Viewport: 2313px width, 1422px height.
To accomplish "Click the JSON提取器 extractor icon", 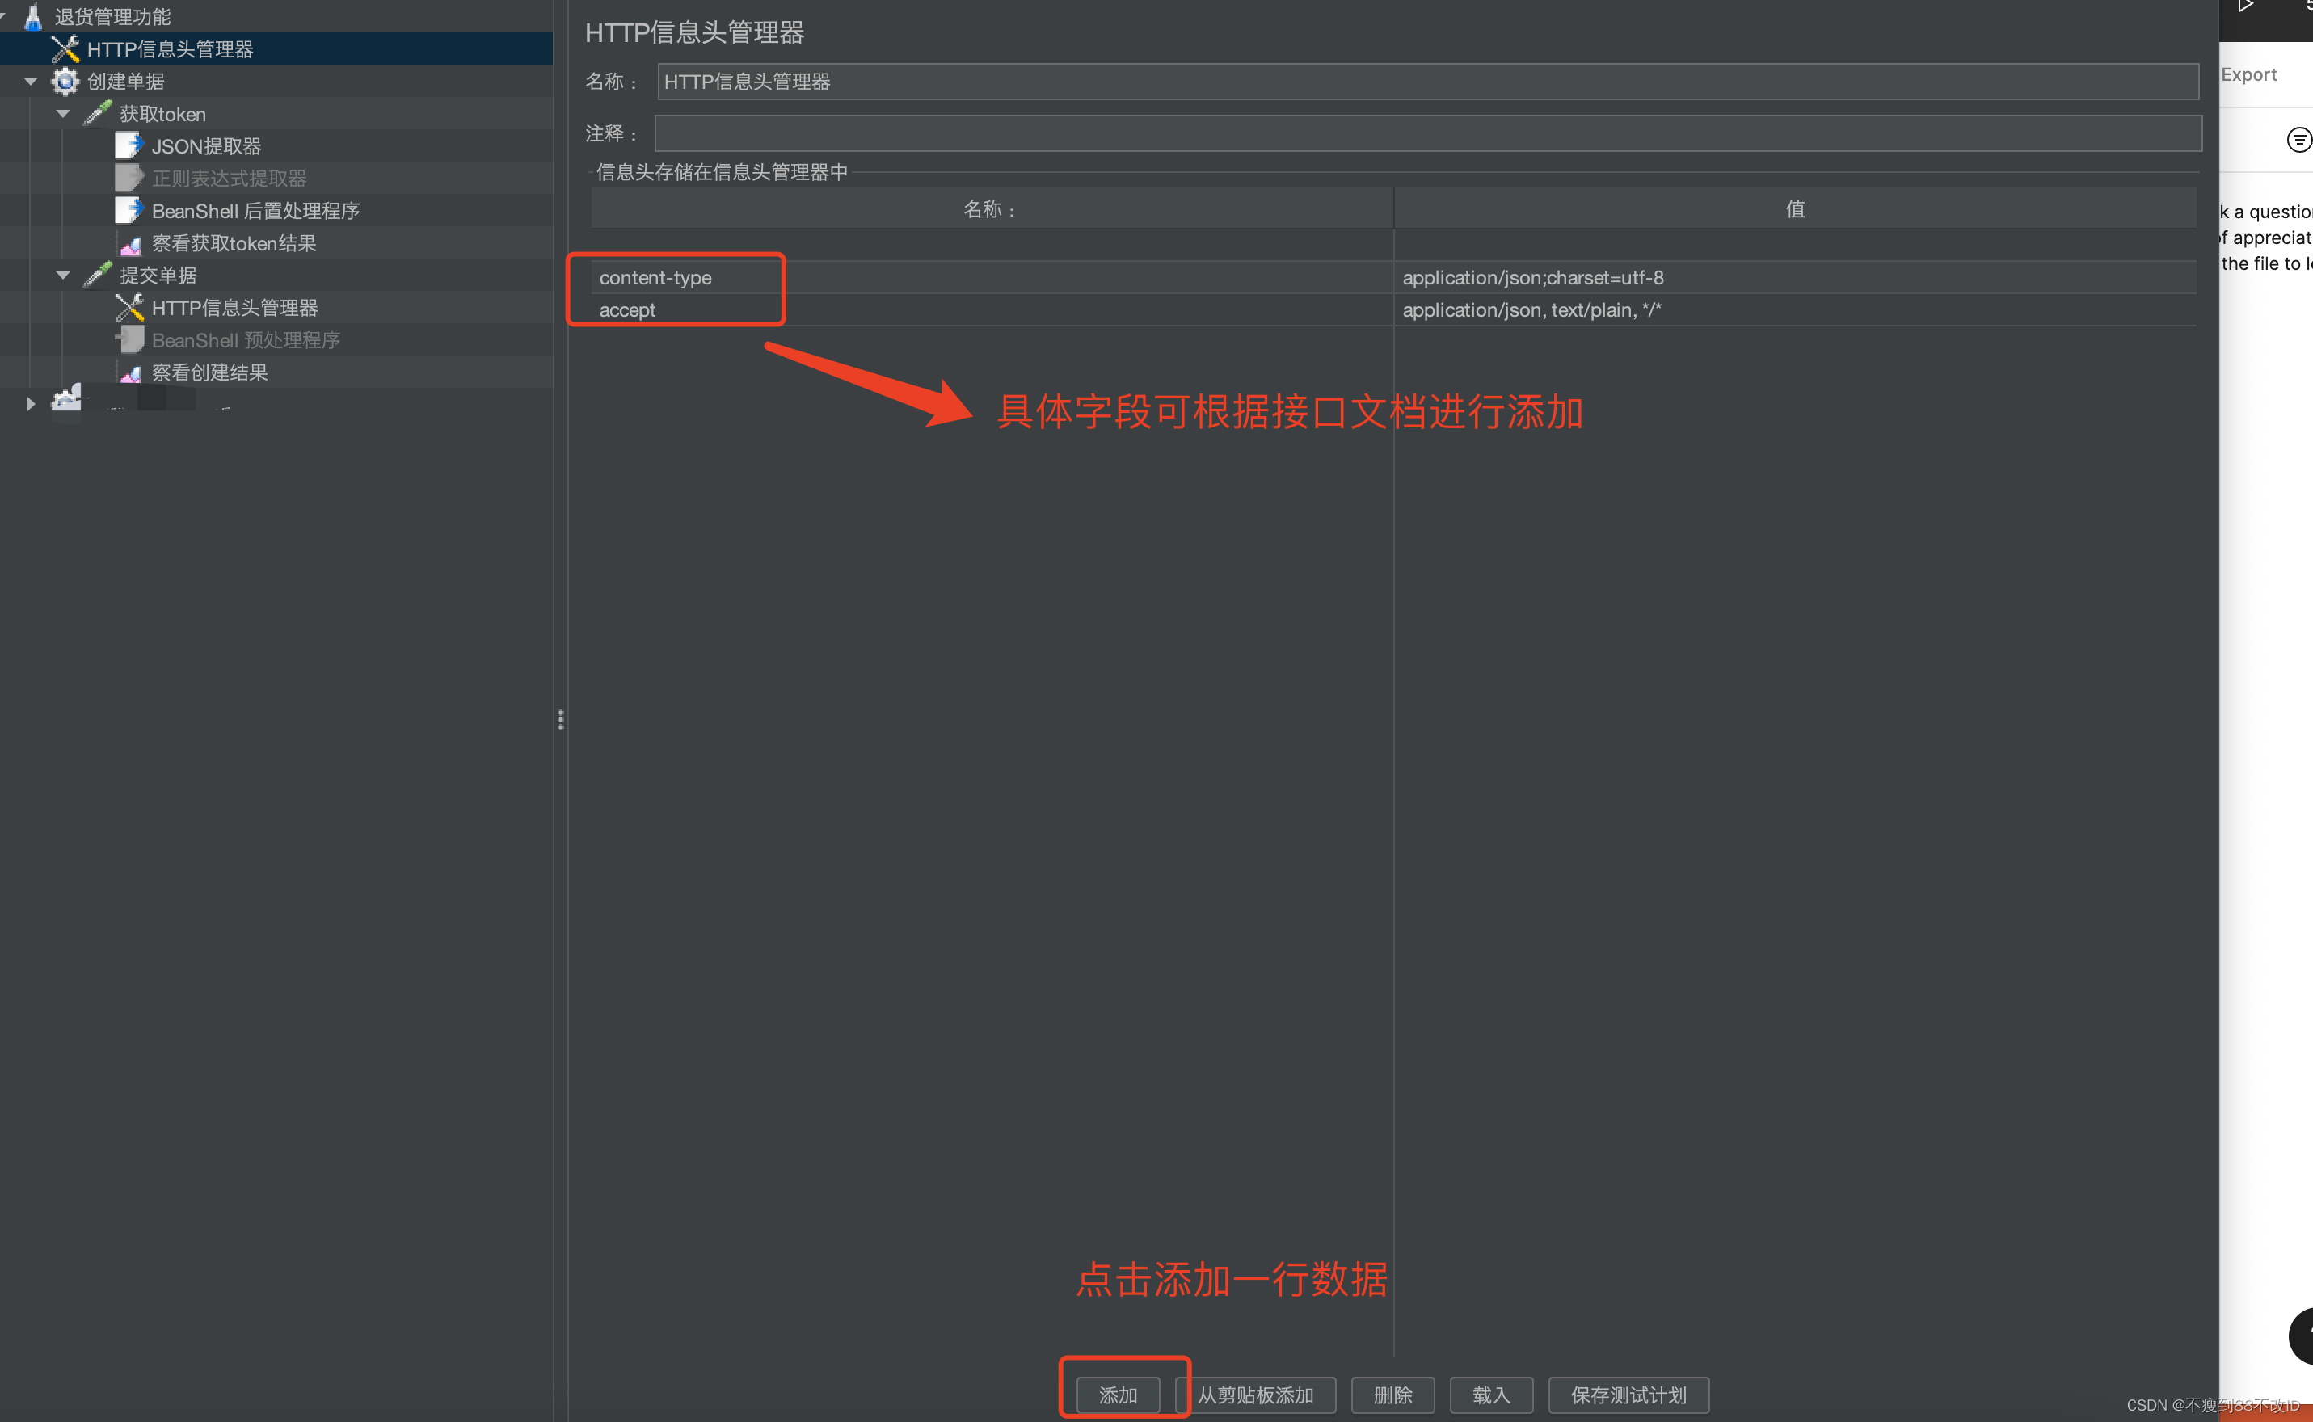I will pyautogui.click(x=128, y=145).
